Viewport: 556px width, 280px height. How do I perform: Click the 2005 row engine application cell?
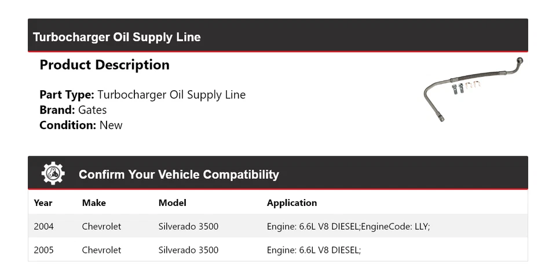[x=313, y=250]
